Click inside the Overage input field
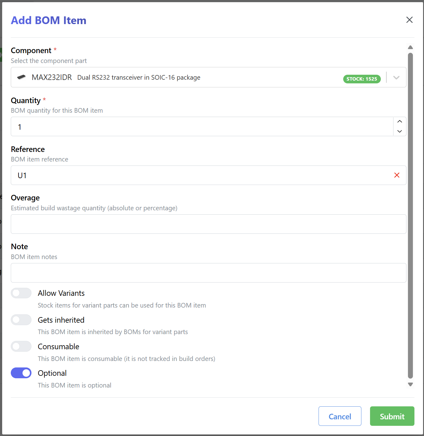Image resolution: width=424 pixels, height=436 pixels. coord(208,224)
